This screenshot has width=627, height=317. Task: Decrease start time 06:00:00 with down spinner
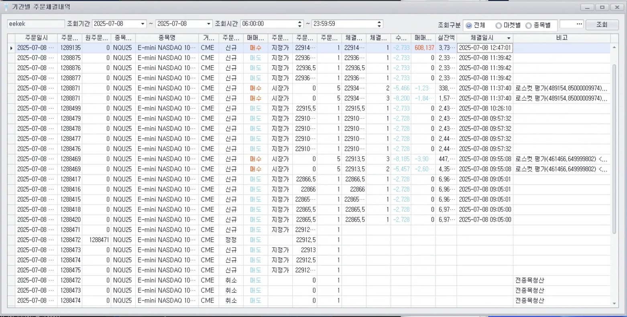click(x=299, y=26)
